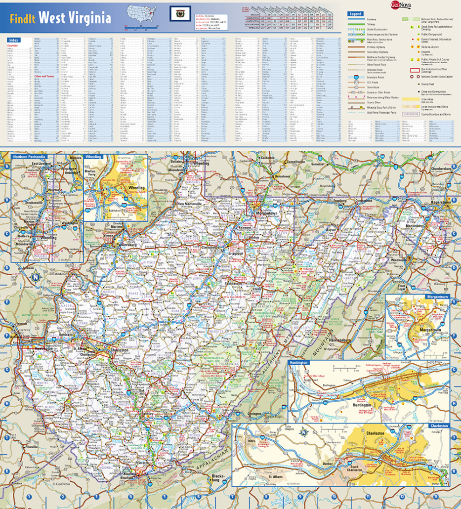
Task: Click the compass icon in Charleston inset
Action: point(304,433)
